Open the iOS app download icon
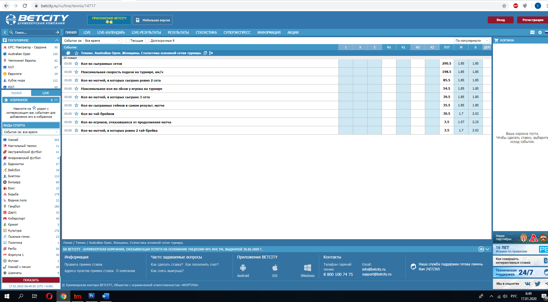548x302 pixels. tap(275, 268)
